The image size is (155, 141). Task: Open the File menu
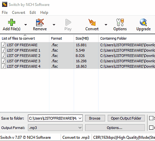pyautogui.click(x=5, y=12)
